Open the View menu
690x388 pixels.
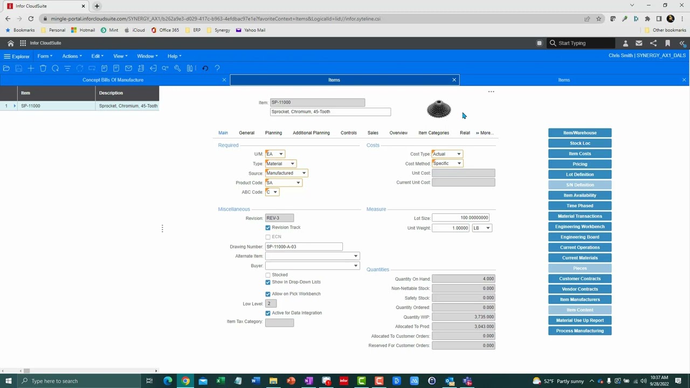tap(120, 56)
